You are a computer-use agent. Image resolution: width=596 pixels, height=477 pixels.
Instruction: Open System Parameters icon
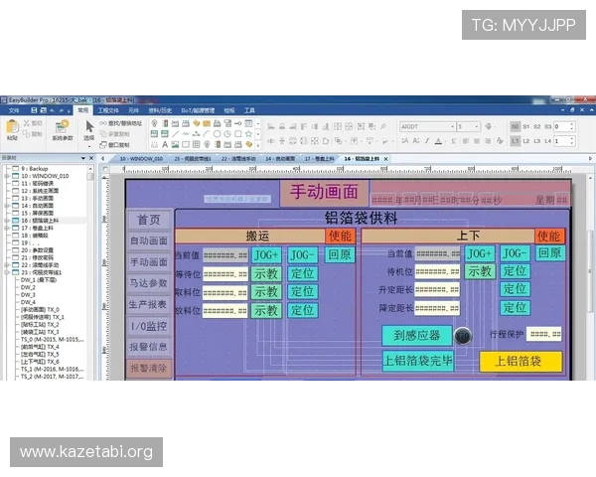[63, 125]
